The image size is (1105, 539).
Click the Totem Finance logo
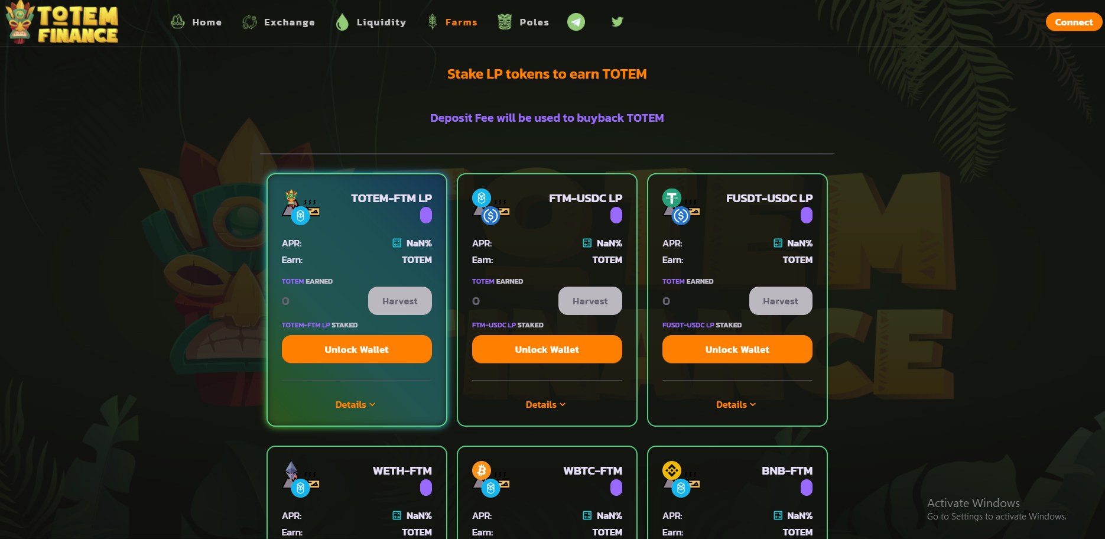62,22
